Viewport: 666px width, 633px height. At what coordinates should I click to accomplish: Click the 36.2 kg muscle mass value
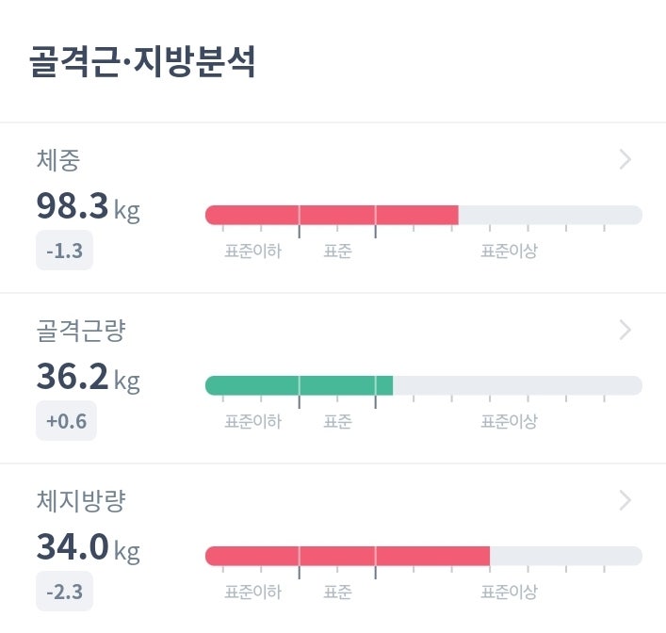[88, 377]
